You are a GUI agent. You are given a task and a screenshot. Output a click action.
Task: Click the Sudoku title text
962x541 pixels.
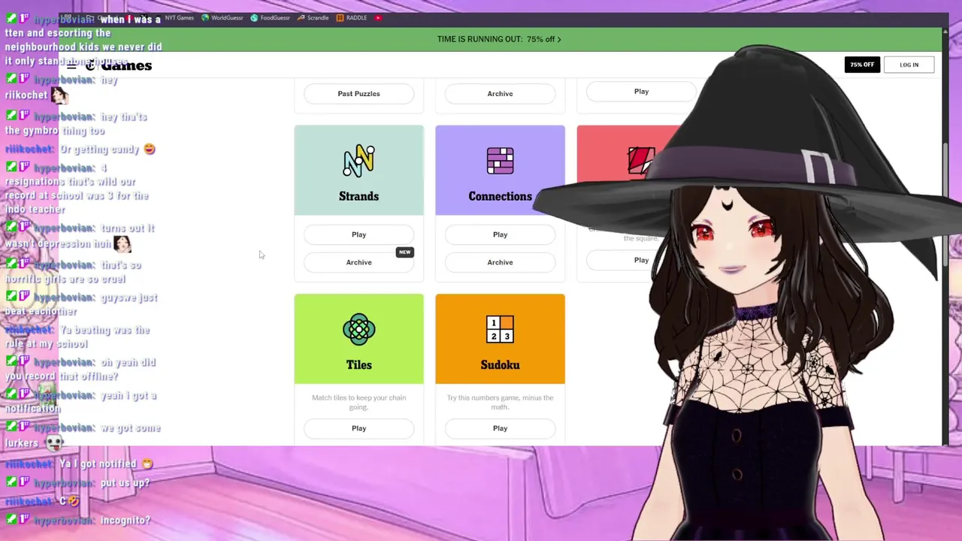tap(500, 365)
